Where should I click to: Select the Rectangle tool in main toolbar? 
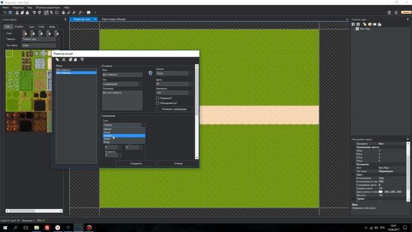click(57, 13)
